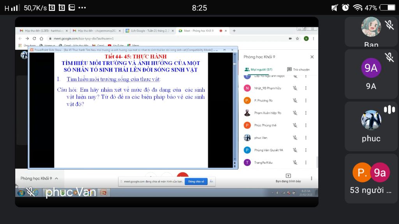Open the Mọi người (57) tab
Screen dimensions: 399x224
[258, 70]
